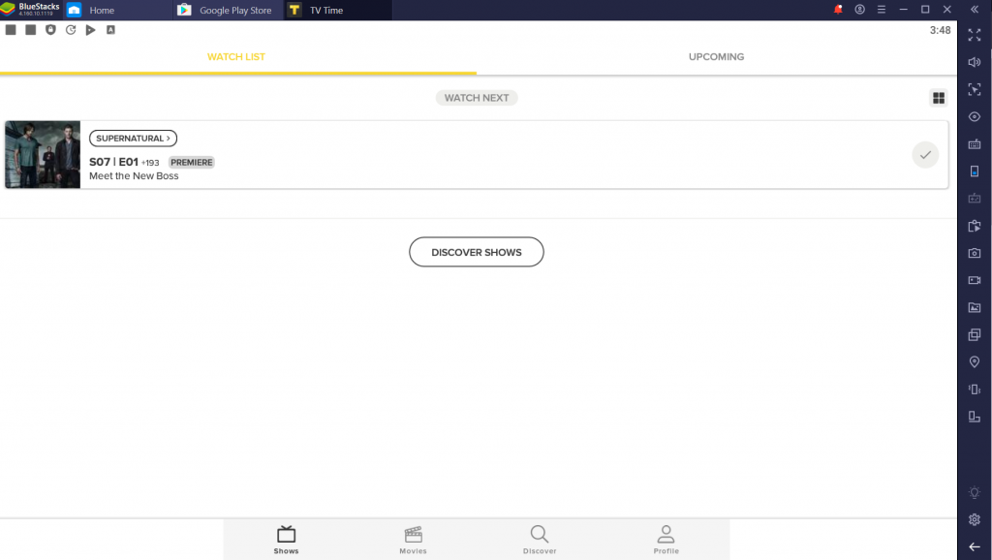Viewport: 992px width, 560px height.
Task: Open BlueStacks notifications bell
Action: point(838,10)
